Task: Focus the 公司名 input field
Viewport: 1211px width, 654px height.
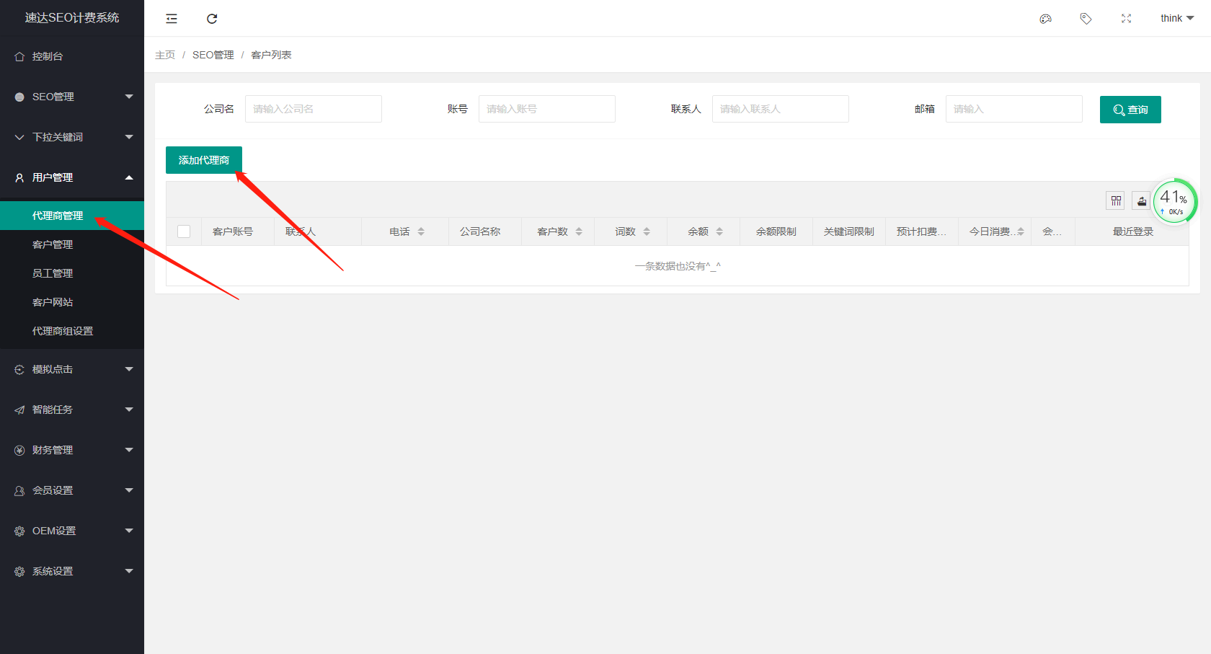Action: pos(313,109)
